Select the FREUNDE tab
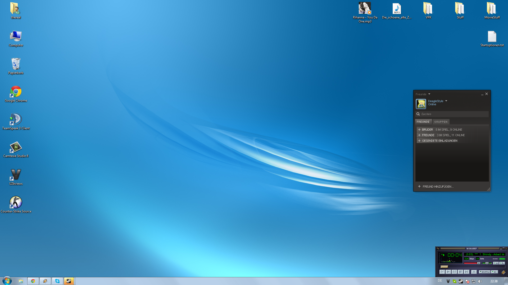Image resolution: width=508 pixels, height=285 pixels. pos(423,122)
